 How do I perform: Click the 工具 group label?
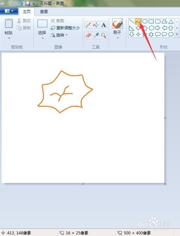tap(96, 47)
